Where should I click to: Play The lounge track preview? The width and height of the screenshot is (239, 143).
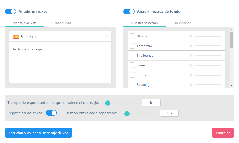[x=191, y=56]
